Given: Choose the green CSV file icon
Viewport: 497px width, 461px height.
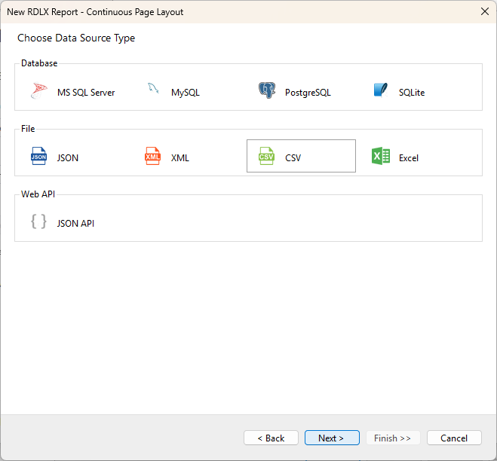Looking at the screenshot, I should tap(266, 157).
